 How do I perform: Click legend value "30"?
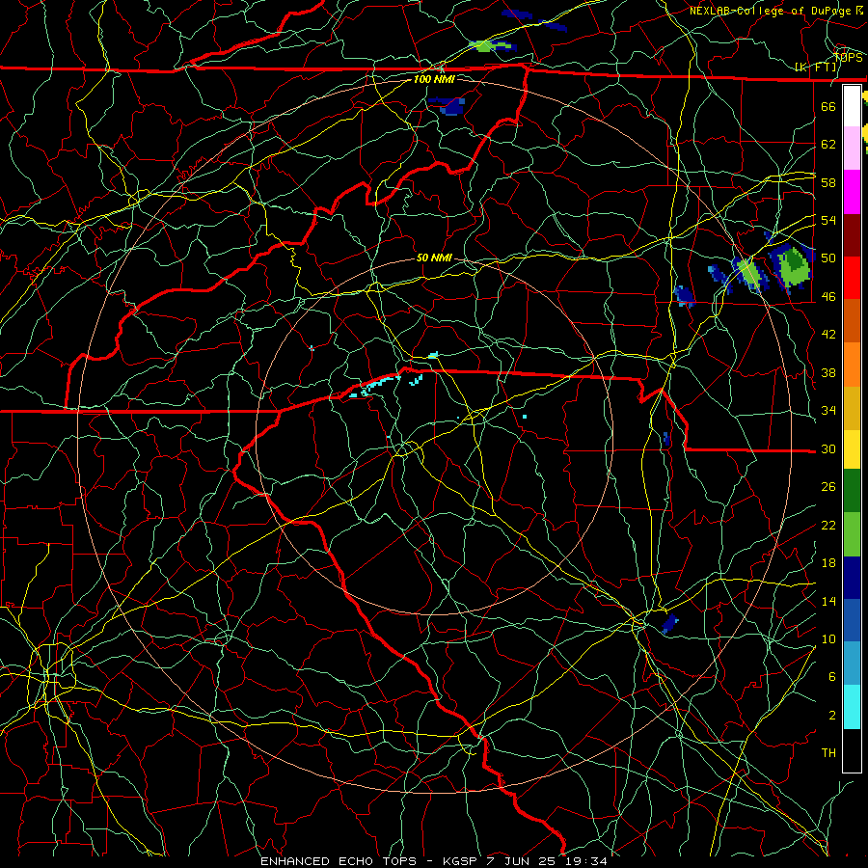click(x=828, y=448)
